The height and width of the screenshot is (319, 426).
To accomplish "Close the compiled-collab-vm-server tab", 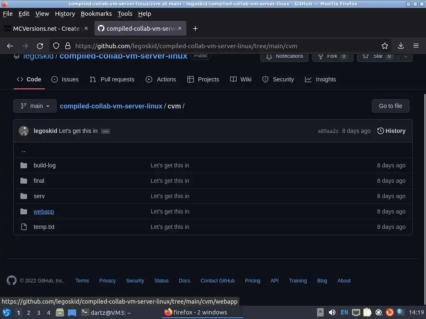I will 180,28.
